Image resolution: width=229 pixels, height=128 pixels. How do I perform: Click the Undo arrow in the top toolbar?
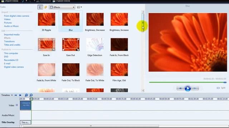tap(23, 1)
